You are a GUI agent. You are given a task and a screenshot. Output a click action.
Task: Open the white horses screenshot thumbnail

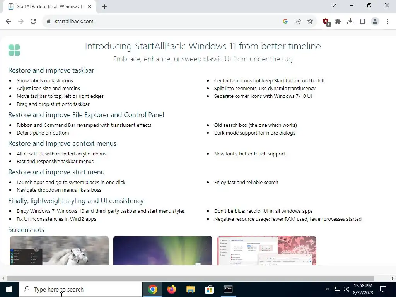coord(59,250)
